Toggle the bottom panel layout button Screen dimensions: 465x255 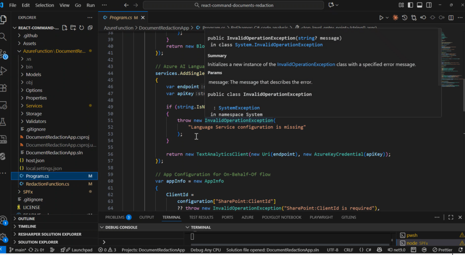[x=420, y=5]
